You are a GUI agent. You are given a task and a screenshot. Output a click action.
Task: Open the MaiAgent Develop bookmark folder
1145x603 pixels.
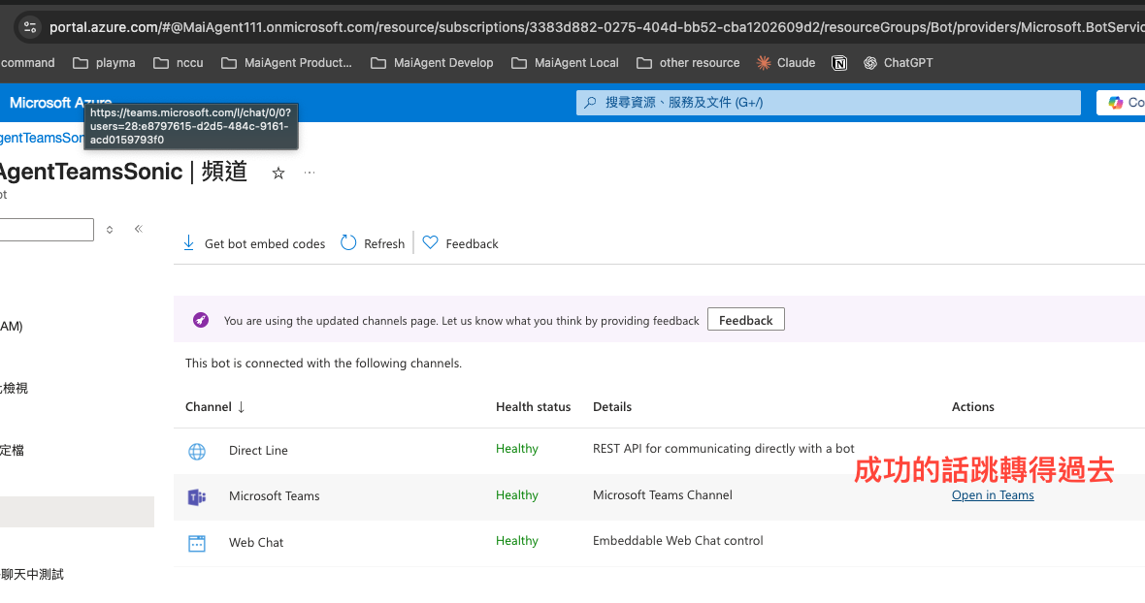433,63
